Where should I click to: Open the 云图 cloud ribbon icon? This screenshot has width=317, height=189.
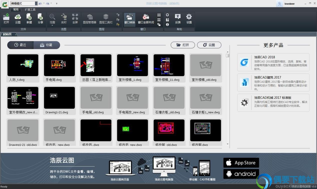18,19
